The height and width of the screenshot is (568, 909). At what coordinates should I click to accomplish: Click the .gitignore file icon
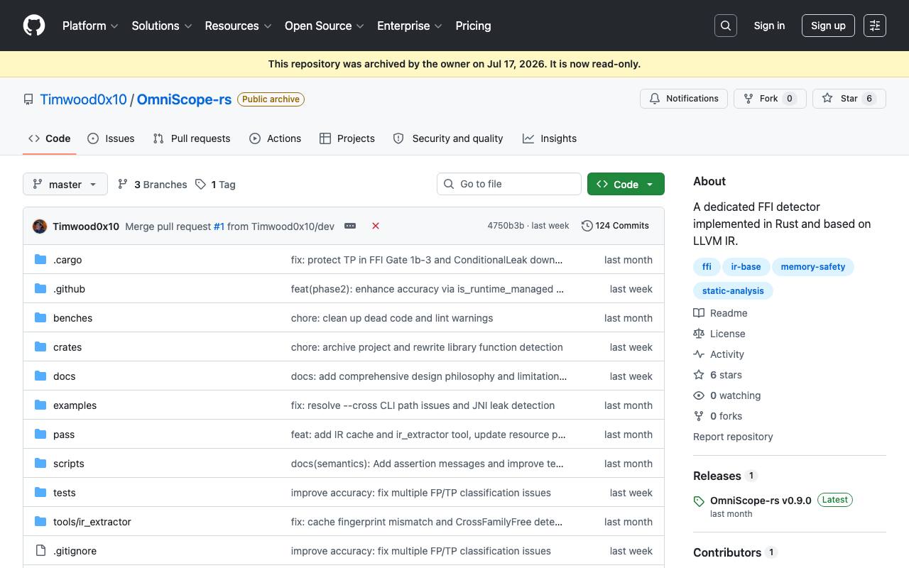(40, 551)
